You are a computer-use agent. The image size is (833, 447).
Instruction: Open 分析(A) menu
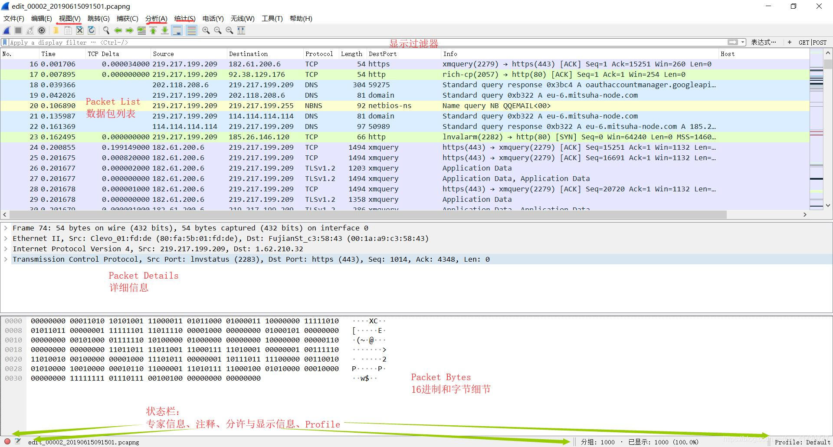pos(156,18)
